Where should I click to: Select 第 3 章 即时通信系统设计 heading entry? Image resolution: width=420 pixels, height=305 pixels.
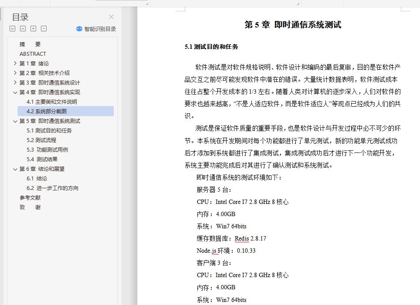[50, 82]
